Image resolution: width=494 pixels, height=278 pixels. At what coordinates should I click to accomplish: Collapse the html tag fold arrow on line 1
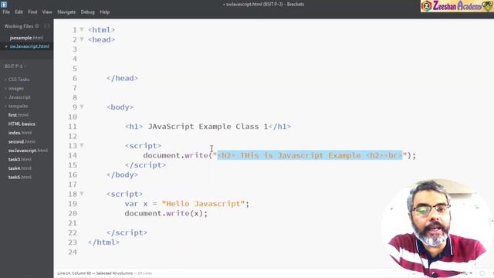pyautogui.click(x=82, y=29)
